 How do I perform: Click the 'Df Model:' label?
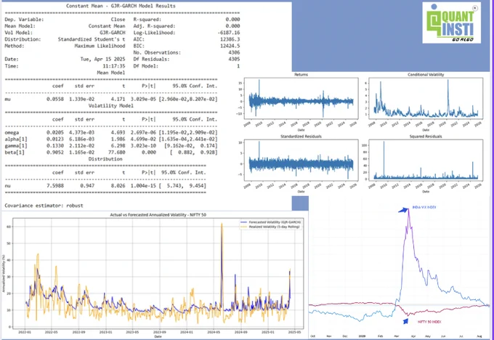click(x=145, y=66)
